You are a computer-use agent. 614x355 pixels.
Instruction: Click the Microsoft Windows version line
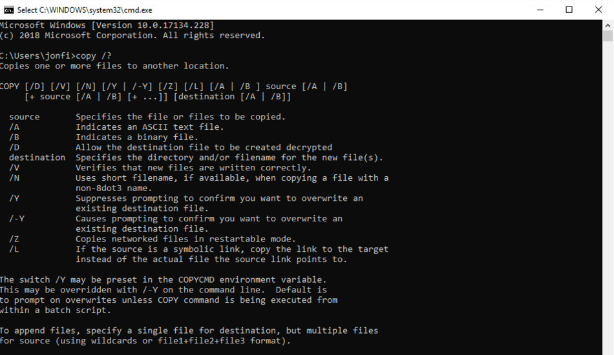107,25
